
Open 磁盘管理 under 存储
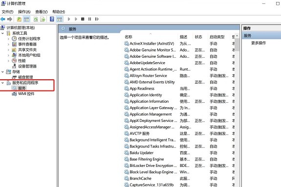tap(25, 77)
